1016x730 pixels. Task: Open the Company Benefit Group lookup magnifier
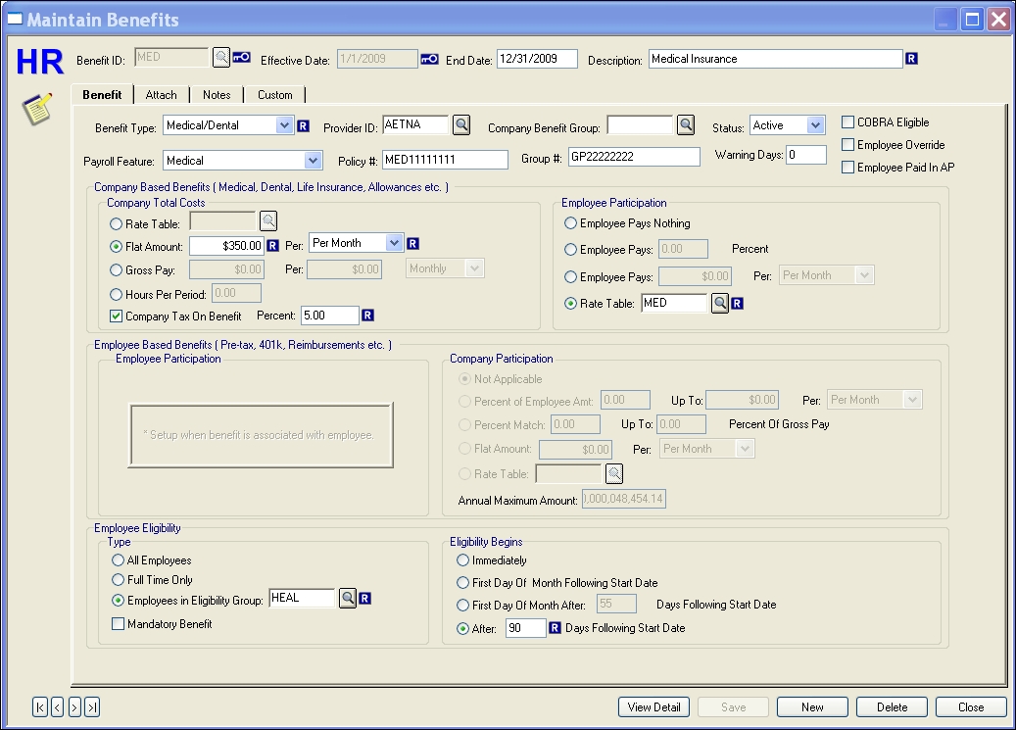686,124
